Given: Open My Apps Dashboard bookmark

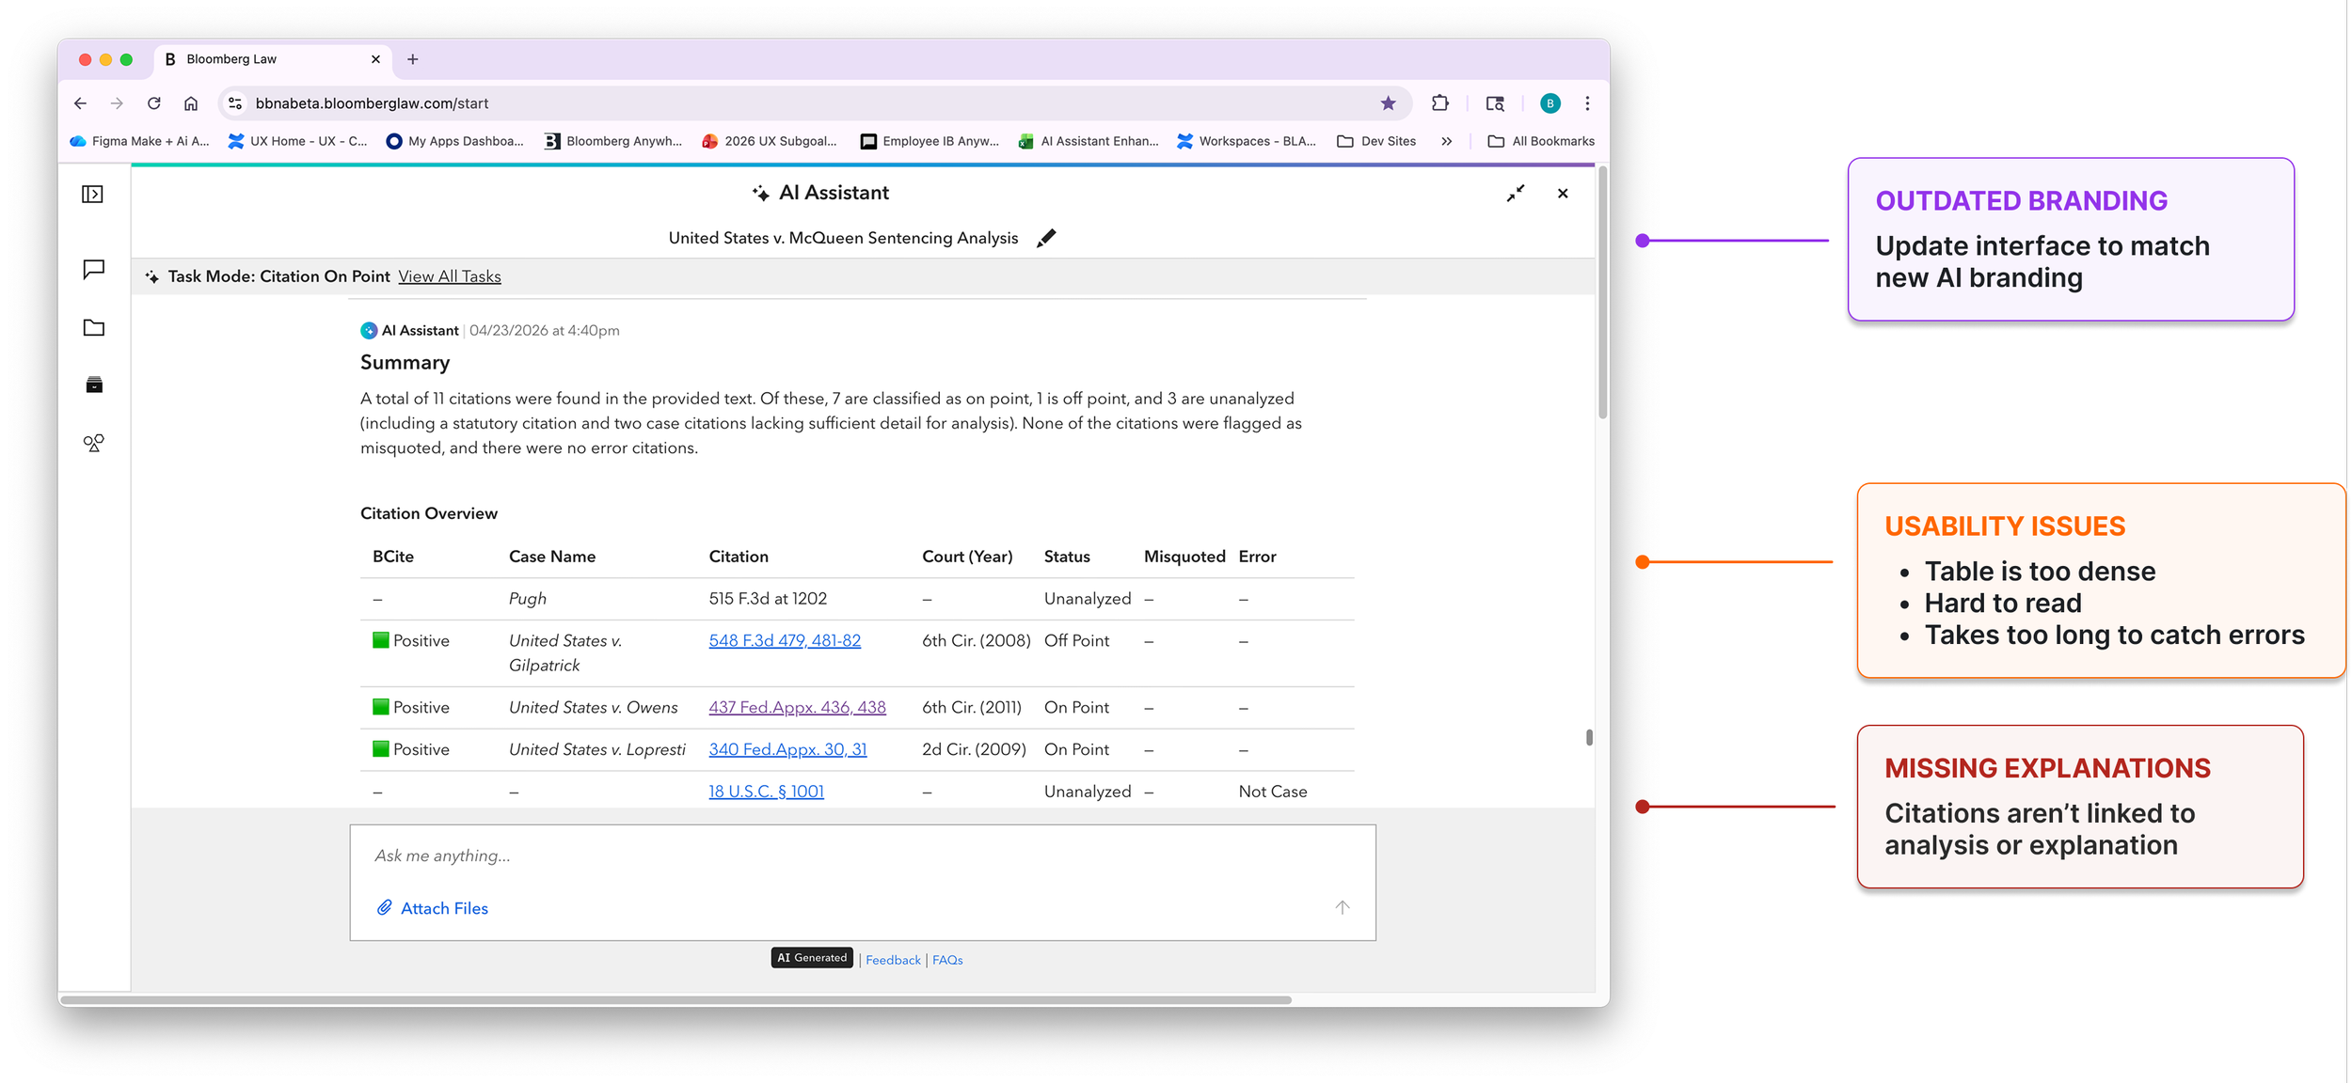Looking at the screenshot, I should [x=455, y=141].
